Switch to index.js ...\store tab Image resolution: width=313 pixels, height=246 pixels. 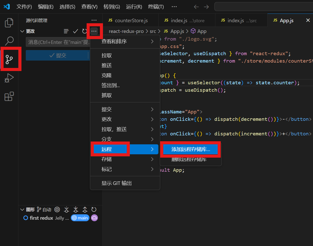pos(187,20)
